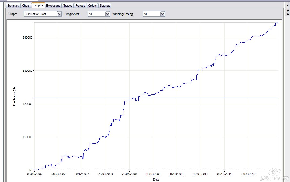Click the Date axis title
This screenshot has width=290, height=182.
pyautogui.click(x=156, y=179)
